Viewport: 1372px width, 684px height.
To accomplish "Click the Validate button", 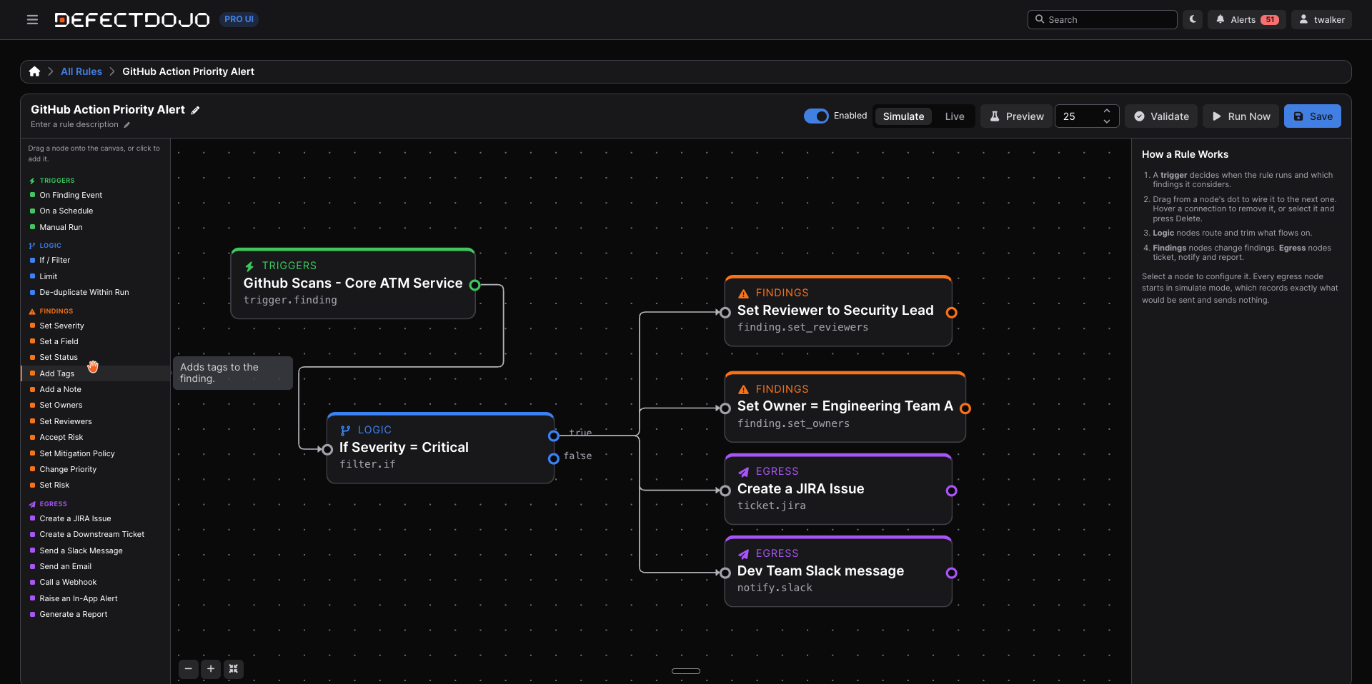I will point(1161,116).
